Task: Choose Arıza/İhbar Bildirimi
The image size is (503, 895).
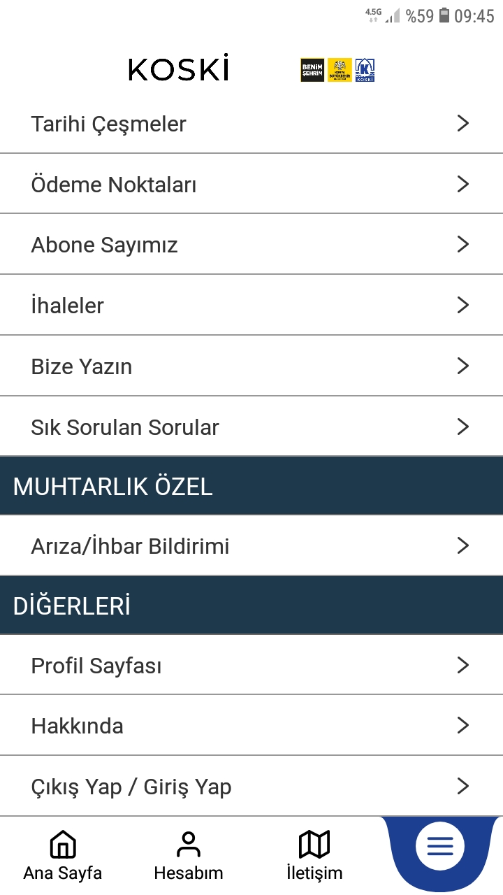Action: (x=130, y=546)
